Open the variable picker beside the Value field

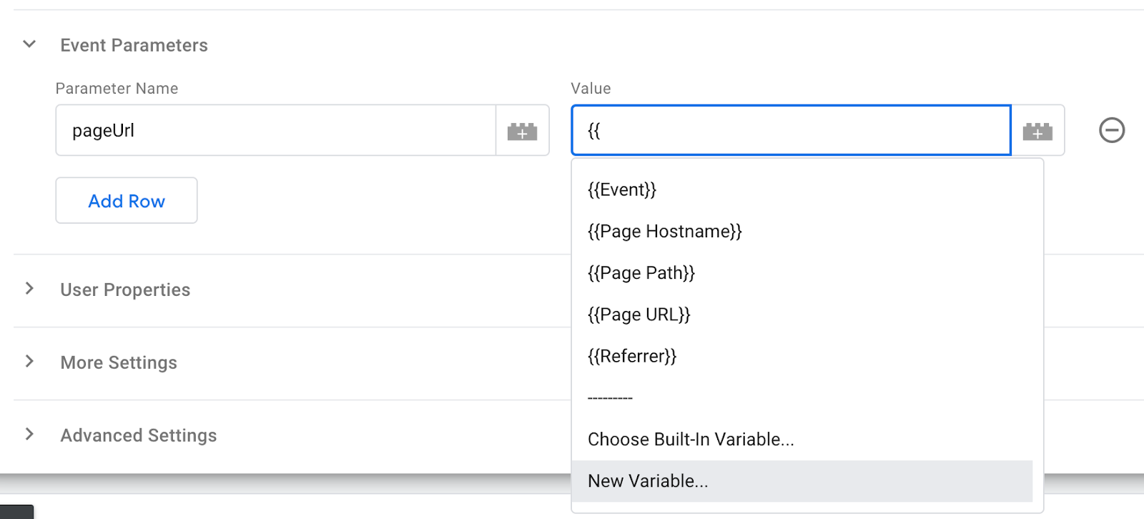pos(1037,130)
